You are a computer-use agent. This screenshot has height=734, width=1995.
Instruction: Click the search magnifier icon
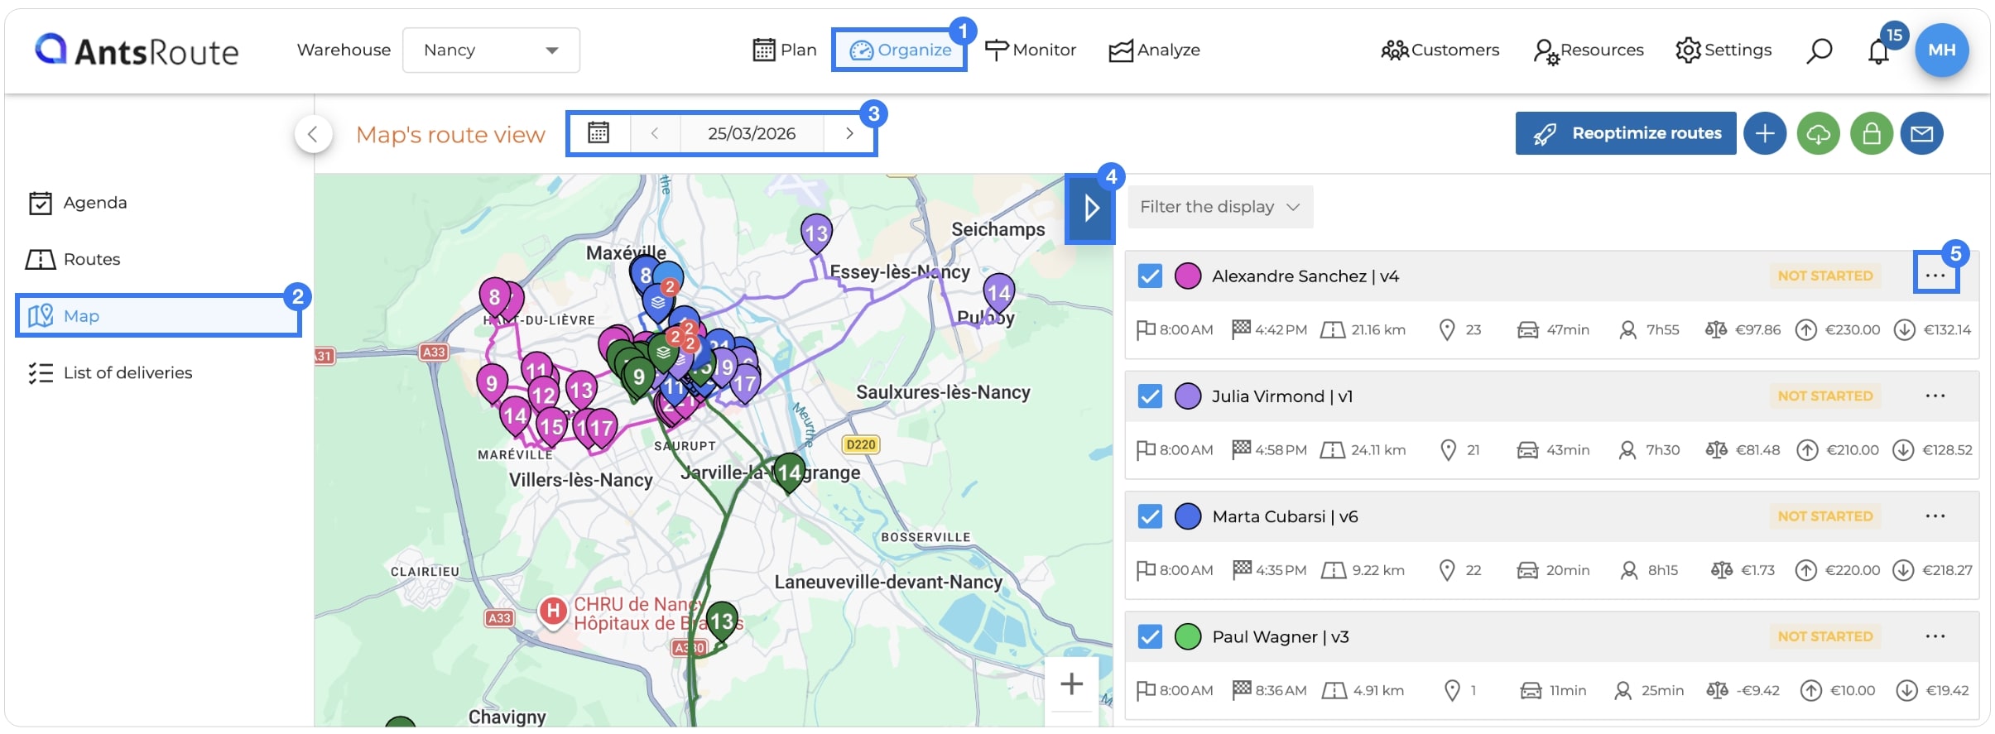[x=1819, y=50]
